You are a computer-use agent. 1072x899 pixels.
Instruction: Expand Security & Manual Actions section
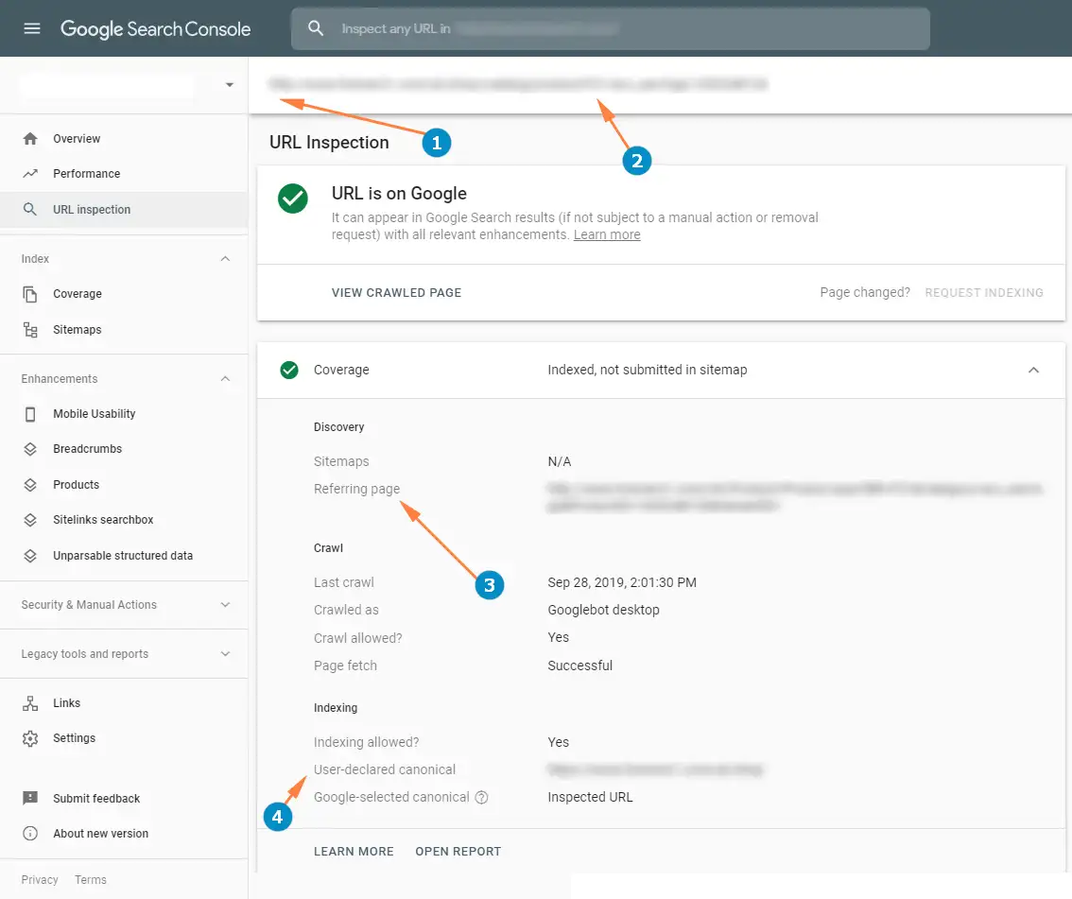pos(225,605)
